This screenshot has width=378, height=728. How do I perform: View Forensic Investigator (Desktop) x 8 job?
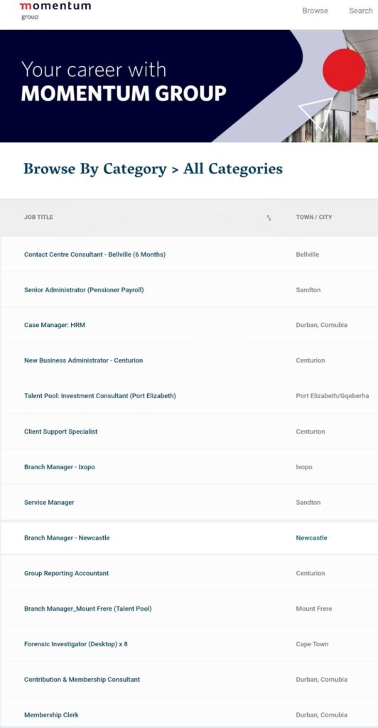tap(75, 644)
